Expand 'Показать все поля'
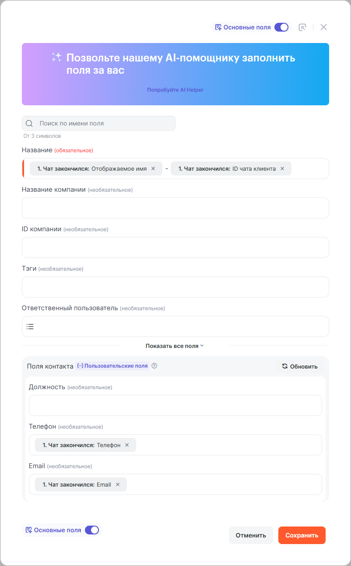Viewport: 351px width, 566px height. tap(175, 346)
